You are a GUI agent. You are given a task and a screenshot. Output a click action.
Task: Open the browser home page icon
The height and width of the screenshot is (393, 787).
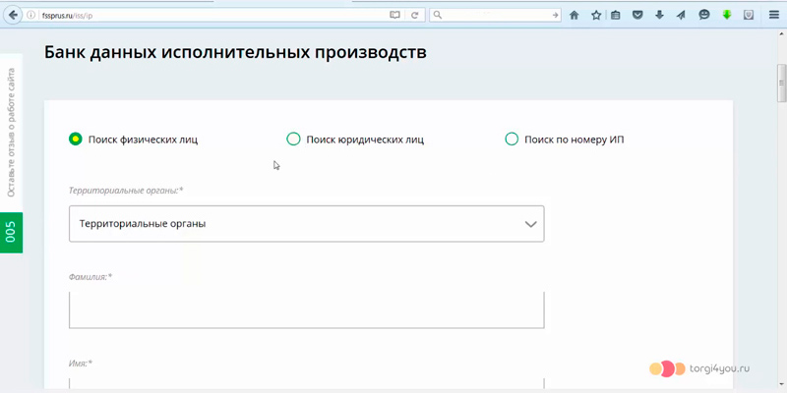point(575,16)
